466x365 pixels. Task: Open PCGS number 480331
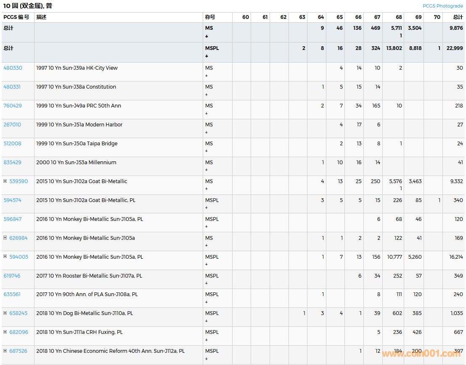(12, 87)
